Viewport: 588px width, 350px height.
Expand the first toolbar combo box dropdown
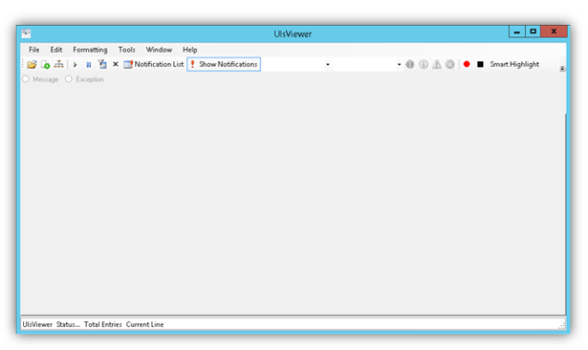tap(328, 65)
